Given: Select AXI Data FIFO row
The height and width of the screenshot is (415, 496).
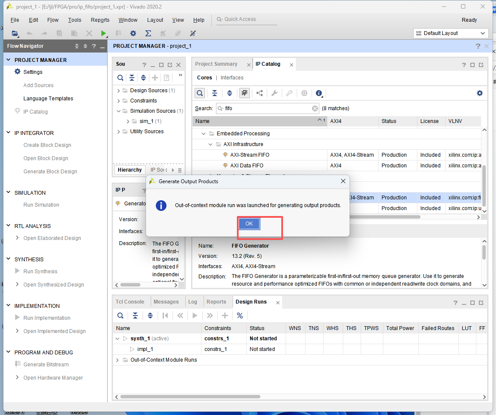Looking at the screenshot, I should pos(336,166).
